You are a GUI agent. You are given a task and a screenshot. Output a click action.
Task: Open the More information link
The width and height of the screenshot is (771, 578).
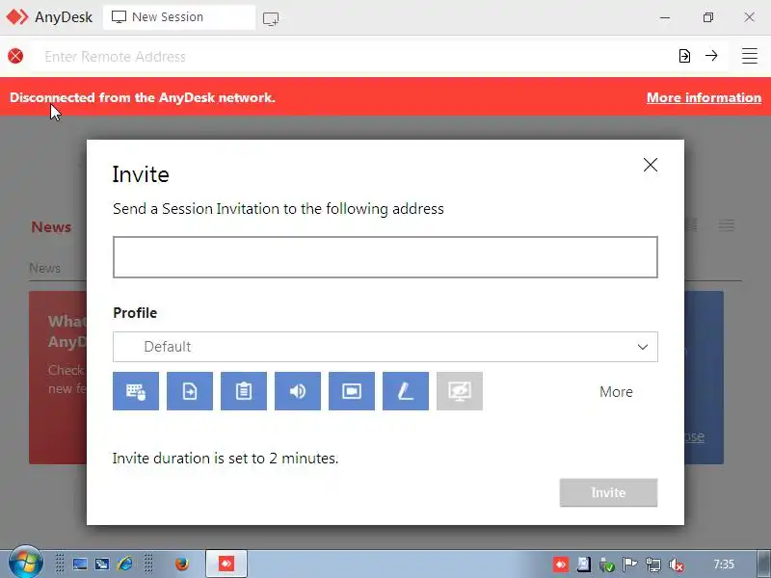point(704,97)
